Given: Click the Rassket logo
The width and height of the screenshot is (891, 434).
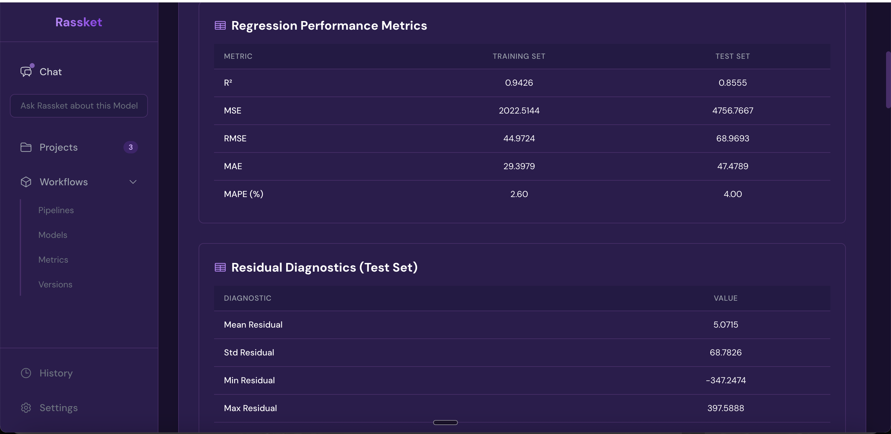Looking at the screenshot, I should click(x=79, y=22).
